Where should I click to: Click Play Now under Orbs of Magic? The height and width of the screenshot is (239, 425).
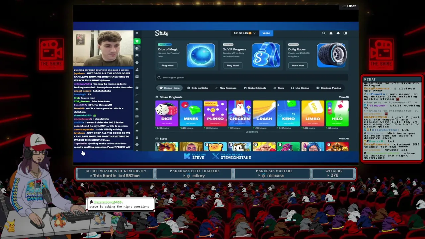(x=167, y=65)
